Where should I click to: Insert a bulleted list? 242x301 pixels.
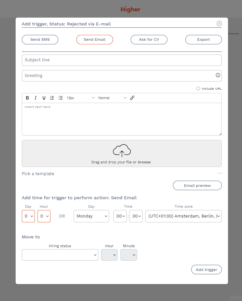tap(61, 98)
